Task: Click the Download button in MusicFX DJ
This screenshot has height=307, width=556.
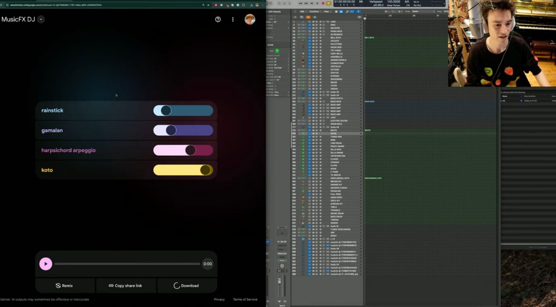Action: 187,286
